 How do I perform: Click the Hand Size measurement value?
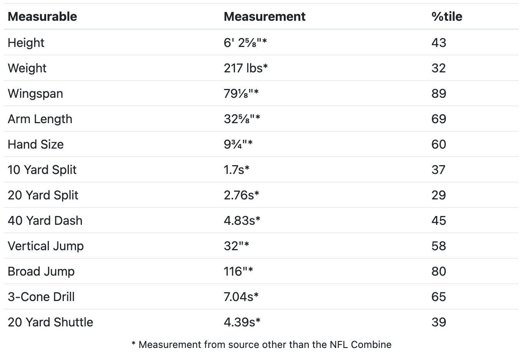[x=238, y=144]
